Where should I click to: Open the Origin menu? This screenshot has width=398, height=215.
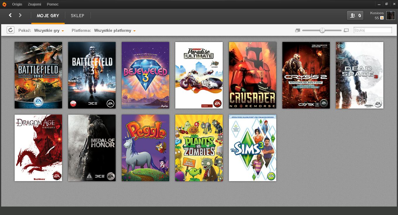click(x=17, y=4)
